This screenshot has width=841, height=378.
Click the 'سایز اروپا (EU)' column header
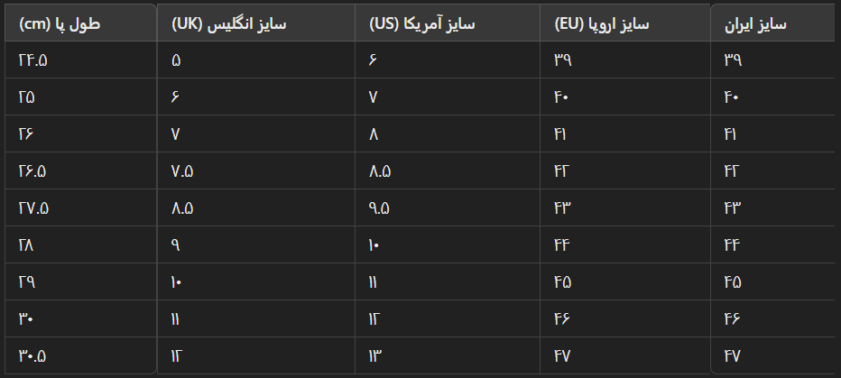[x=624, y=23]
